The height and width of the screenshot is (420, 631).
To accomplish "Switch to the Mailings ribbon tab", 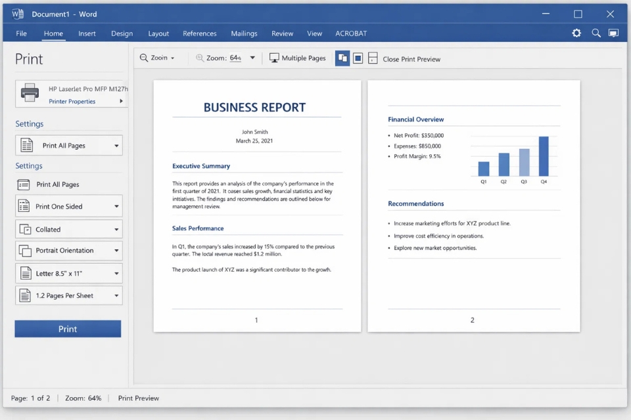I will coord(244,33).
